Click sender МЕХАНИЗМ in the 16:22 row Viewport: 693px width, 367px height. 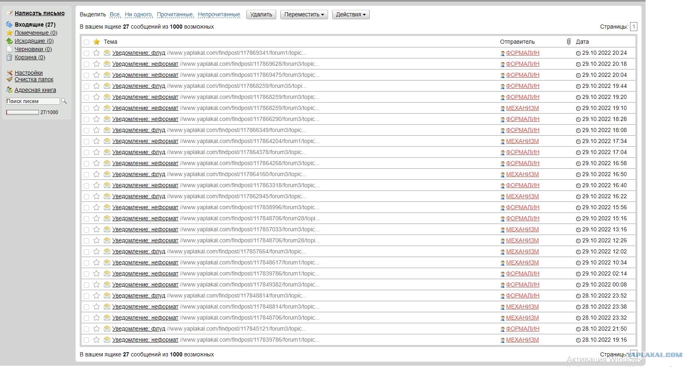click(522, 196)
